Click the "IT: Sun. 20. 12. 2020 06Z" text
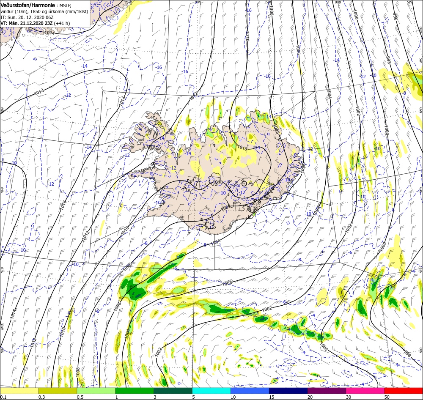 tap(27, 17)
